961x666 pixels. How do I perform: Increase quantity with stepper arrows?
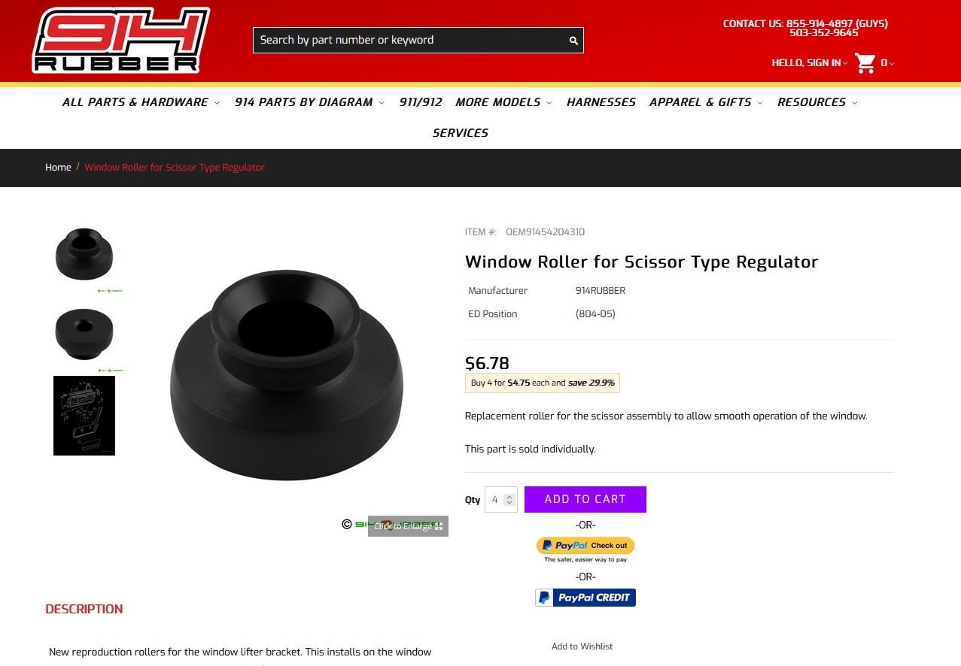[x=509, y=499]
